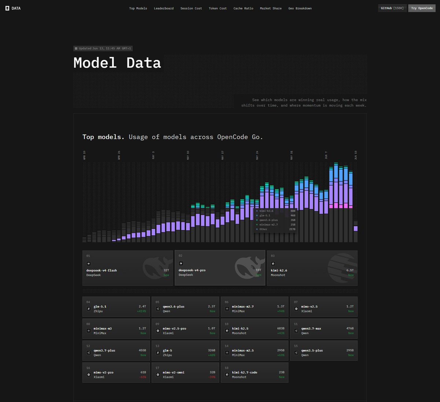Click the '+69%' change value for minimax-m2.5

(x=281, y=355)
